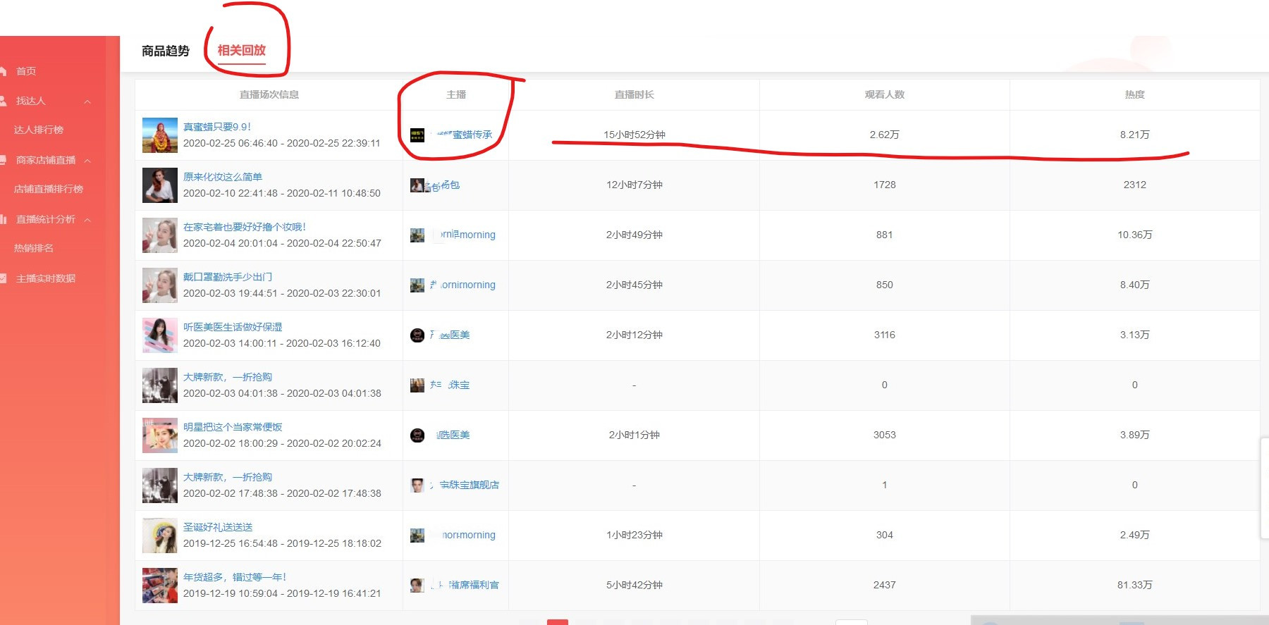Click the 蜜蜡传承 streamer avatar icon
Viewport: 1269px width, 625px height.
pos(417,135)
